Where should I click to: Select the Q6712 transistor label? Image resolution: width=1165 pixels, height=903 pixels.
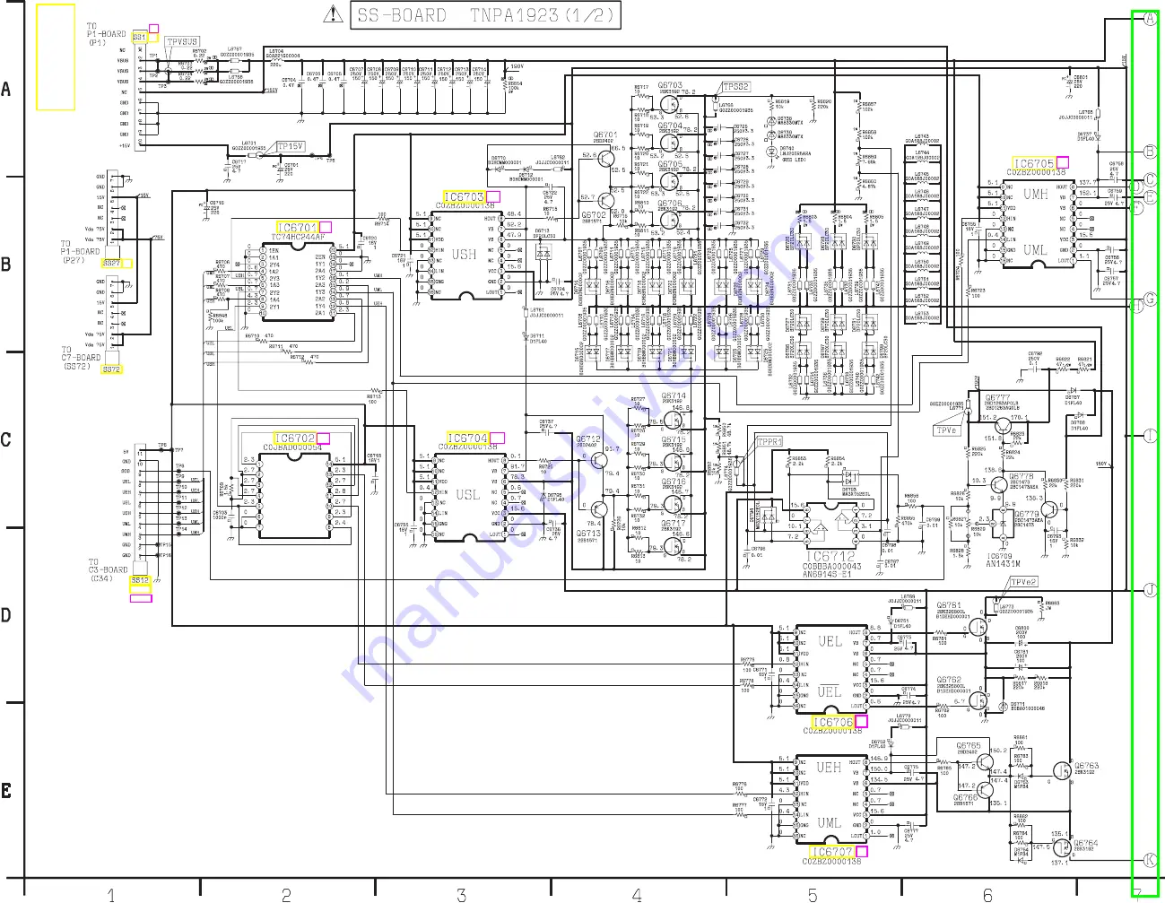[588, 439]
